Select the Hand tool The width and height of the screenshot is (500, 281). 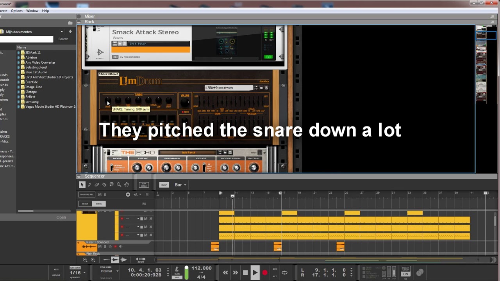tap(127, 185)
